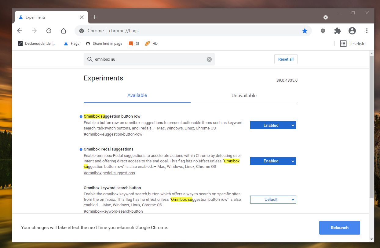This screenshot has width=380, height=248.
Task: Click the Omnibox suggestion button row title
Action: click(x=112, y=116)
